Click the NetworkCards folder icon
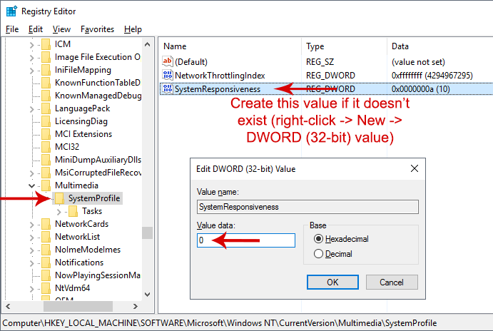This screenshot has width=493, height=331. [x=46, y=224]
